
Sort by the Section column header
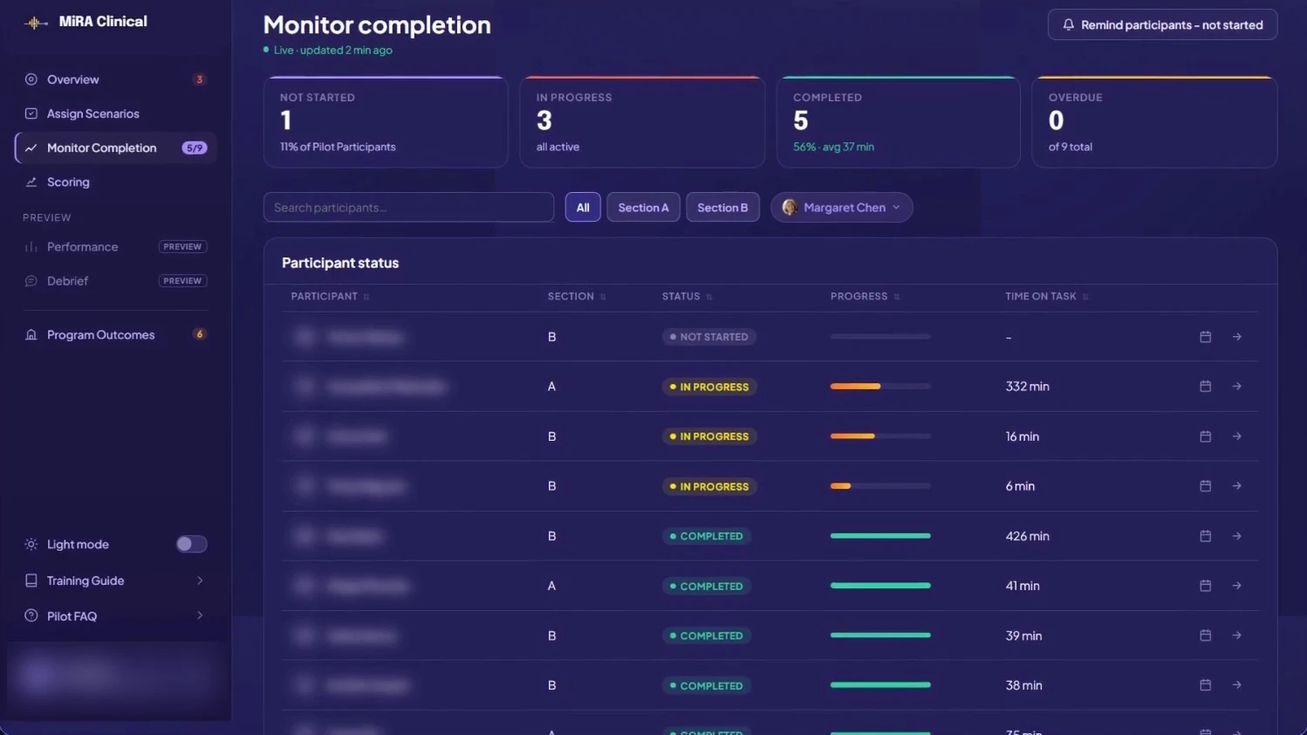point(577,296)
